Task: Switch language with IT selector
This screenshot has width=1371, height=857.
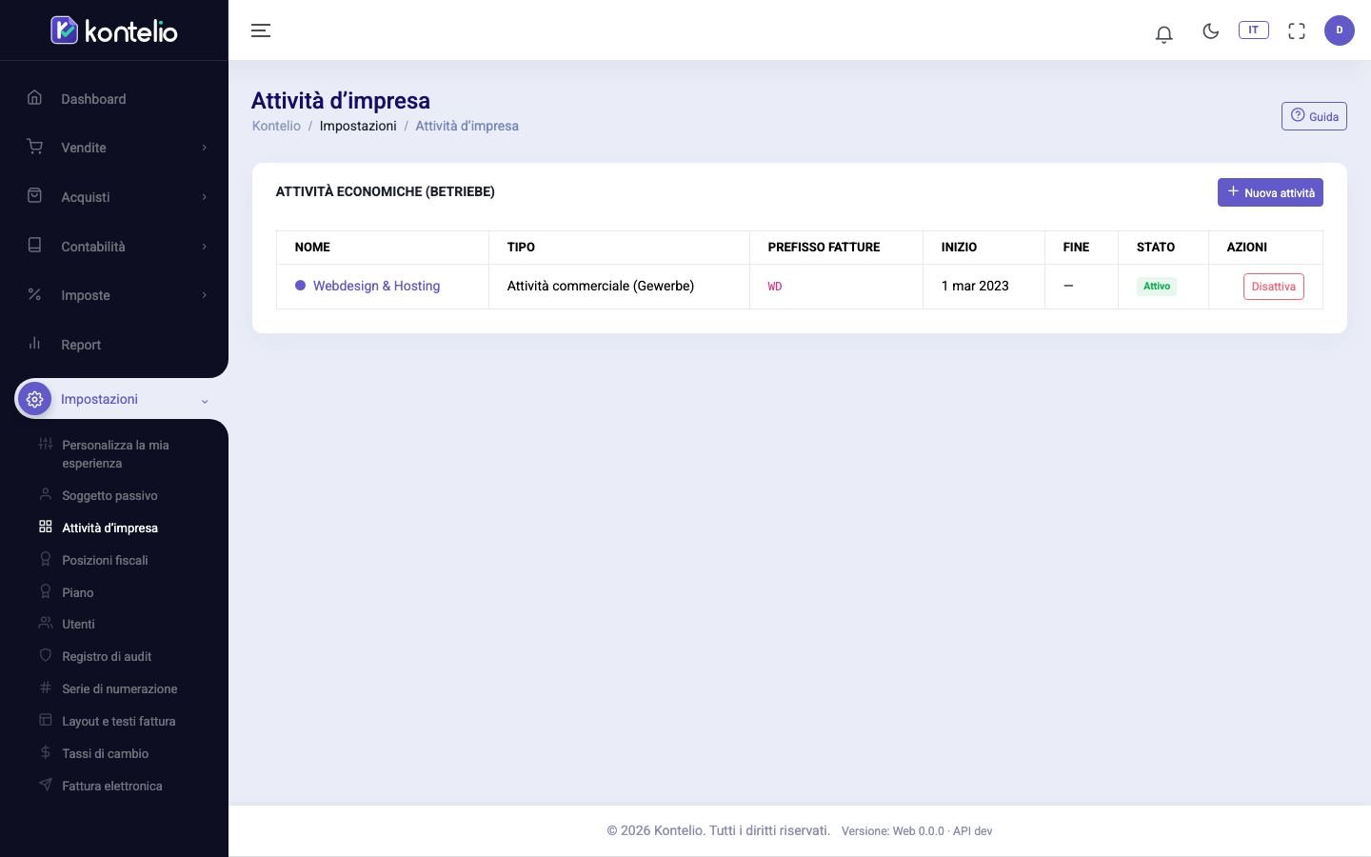Action: tap(1253, 30)
